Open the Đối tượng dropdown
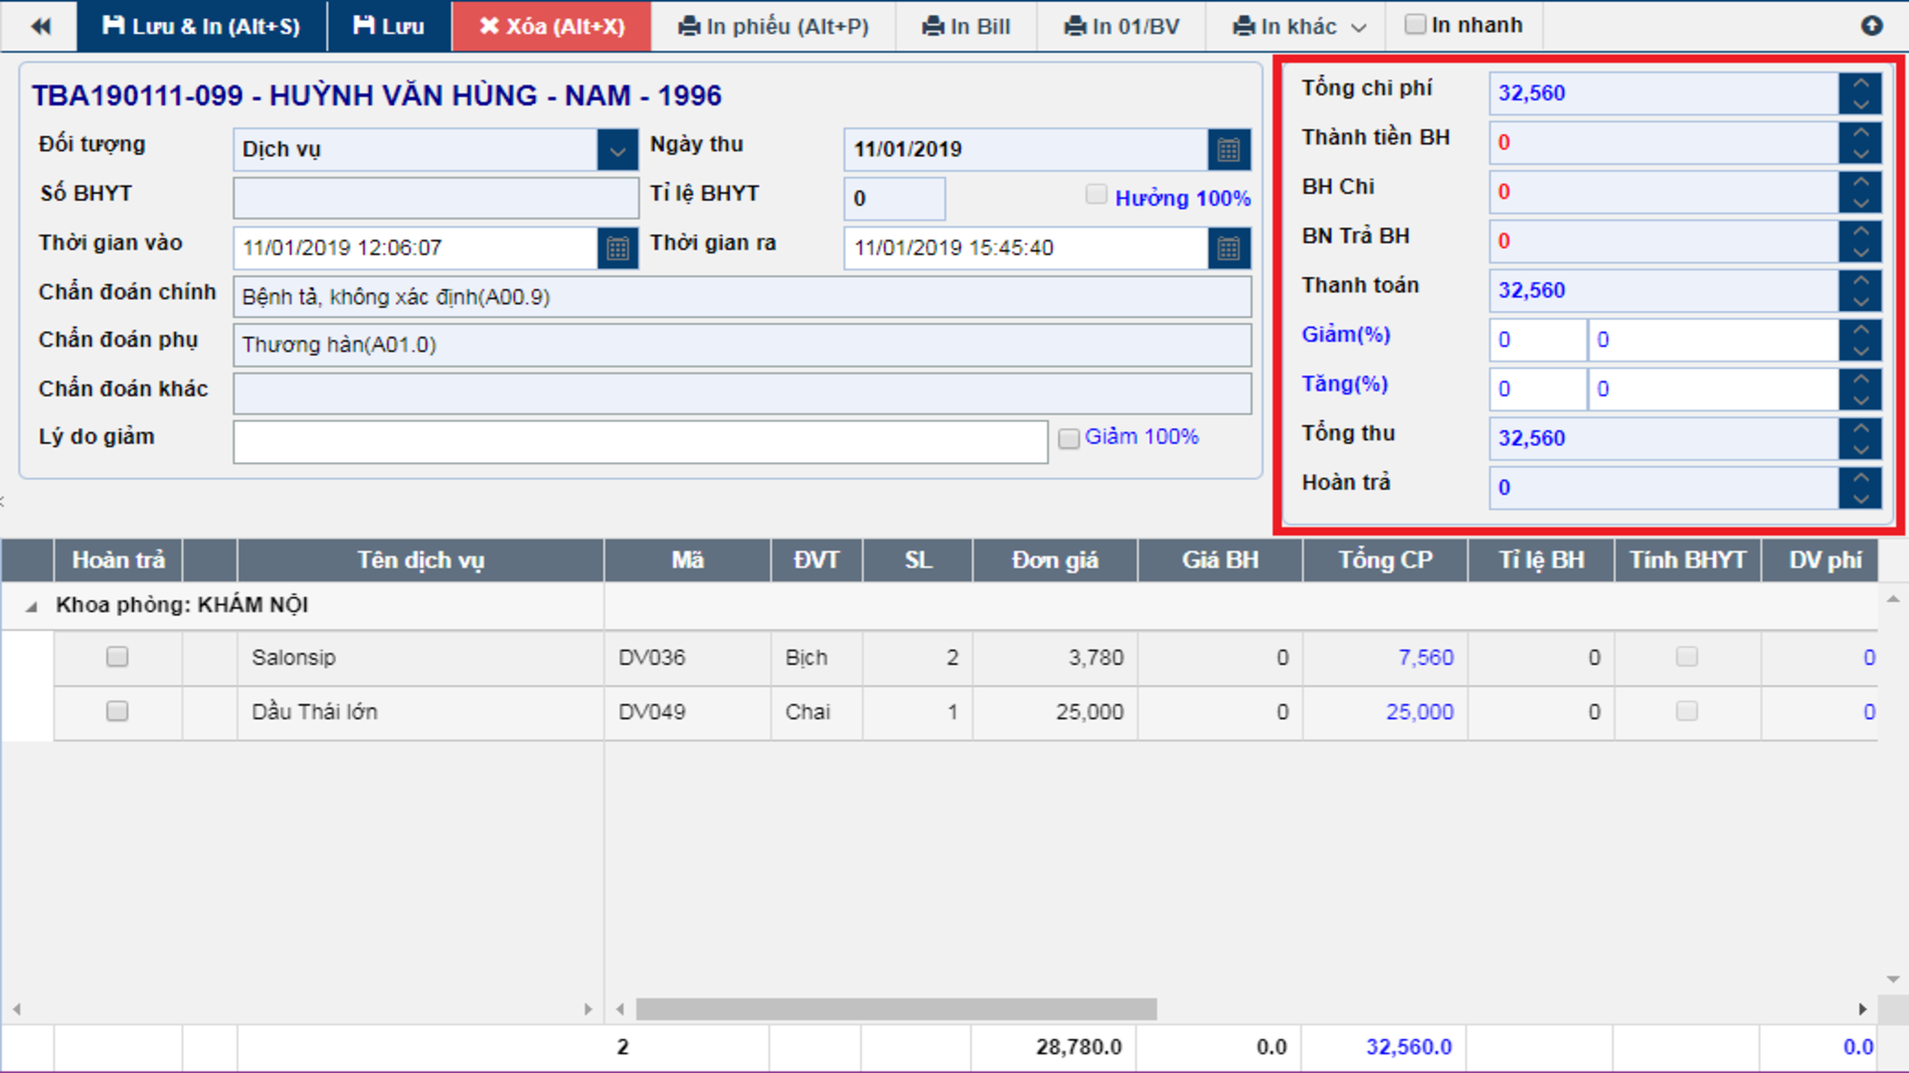 [x=617, y=150]
